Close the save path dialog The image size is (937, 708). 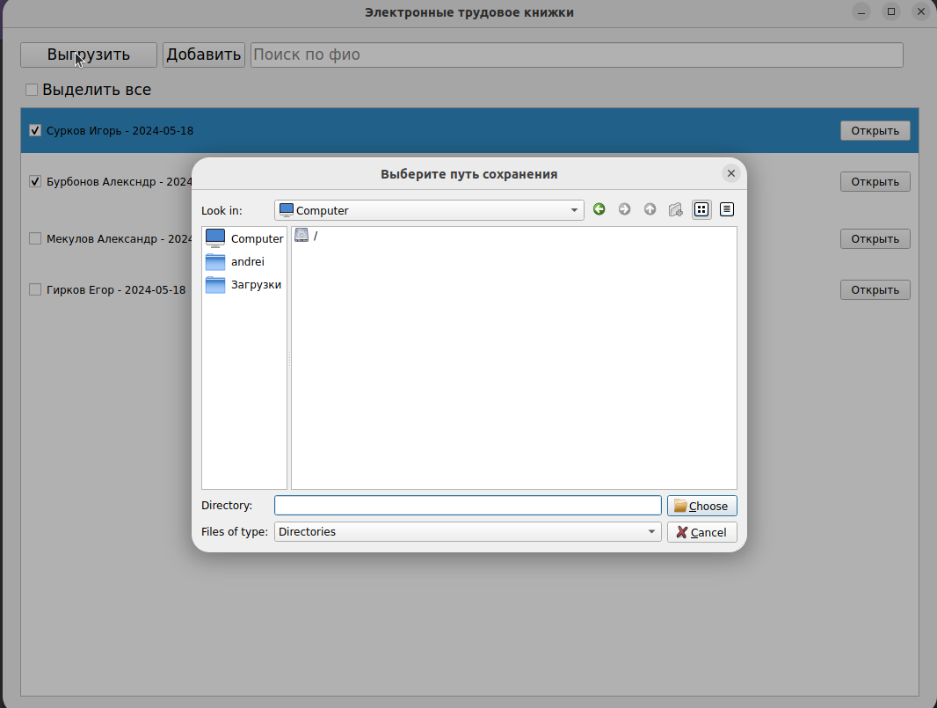tap(731, 173)
